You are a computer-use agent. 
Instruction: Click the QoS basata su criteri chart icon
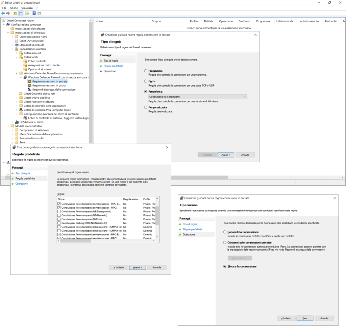pyautogui.click(x=17, y=122)
